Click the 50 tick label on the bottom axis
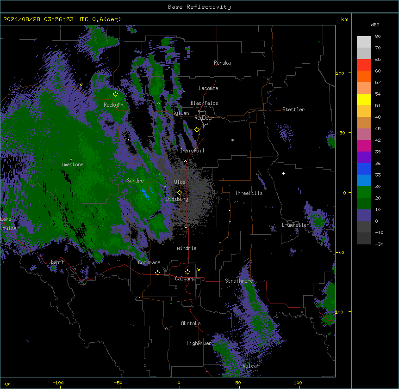399x389 pixels. tap(238, 383)
